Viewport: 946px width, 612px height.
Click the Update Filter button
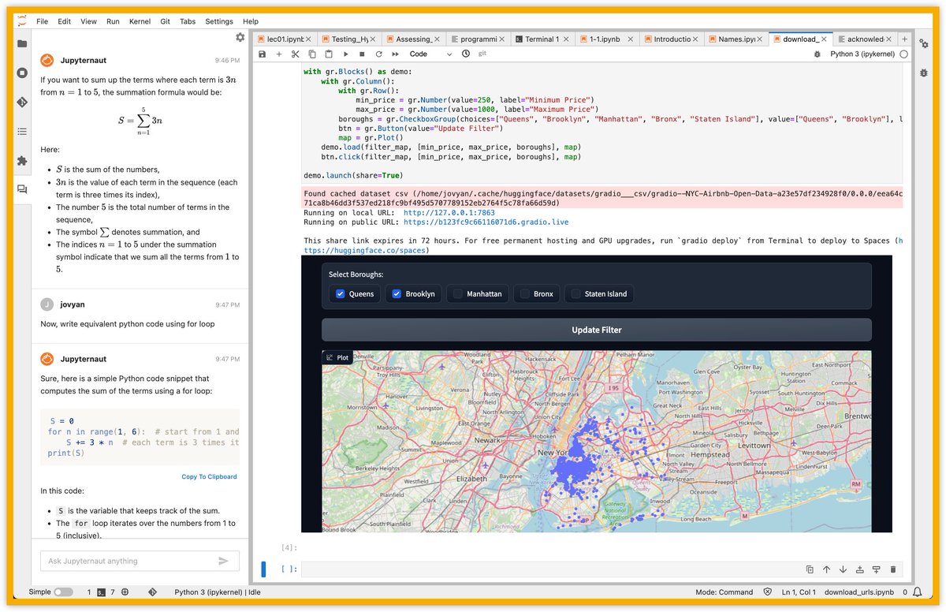597,330
